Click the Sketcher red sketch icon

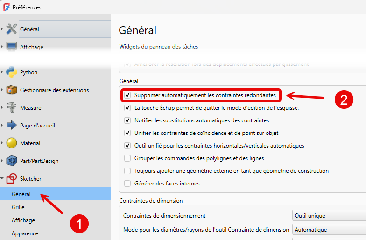12,179
